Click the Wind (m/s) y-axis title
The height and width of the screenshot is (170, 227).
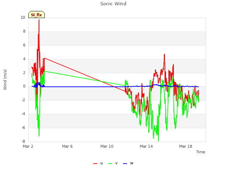pos(5,80)
